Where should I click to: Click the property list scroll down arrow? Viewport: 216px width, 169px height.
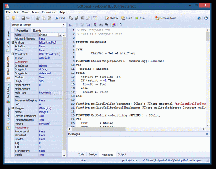pyautogui.click(x=64, y=155)
